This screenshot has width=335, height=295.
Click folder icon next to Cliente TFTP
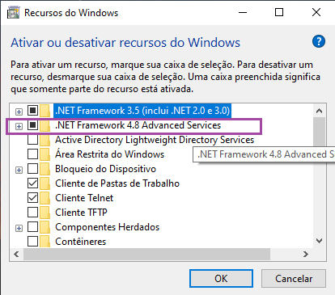[x=45, y=213]
